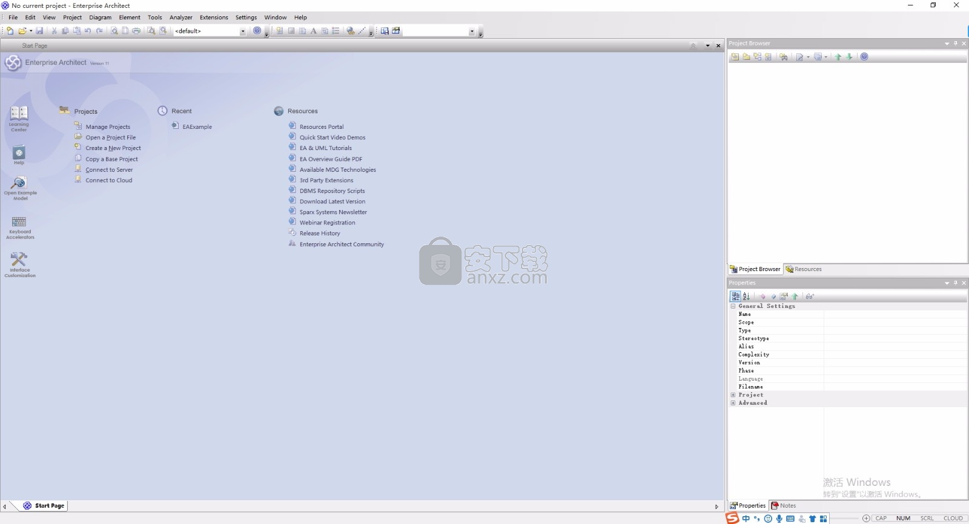969x524 pixels.
Task: Expand the Advanced property group
Action: [x=733, y=403]
